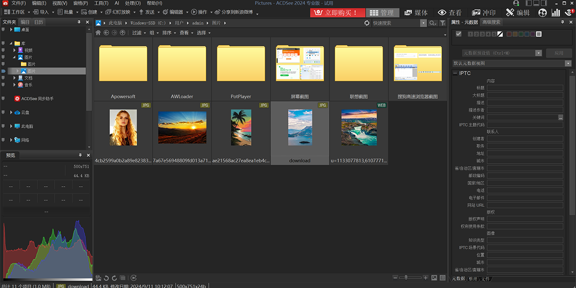Viewport: 576px width, 288px height.
Task: Go up one folder with up-arrow icon
Action: point(122,33)
